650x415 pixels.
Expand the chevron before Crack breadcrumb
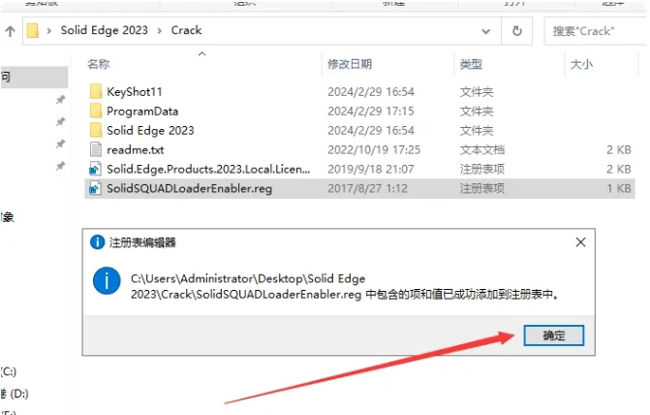click(x=159, y=31)
